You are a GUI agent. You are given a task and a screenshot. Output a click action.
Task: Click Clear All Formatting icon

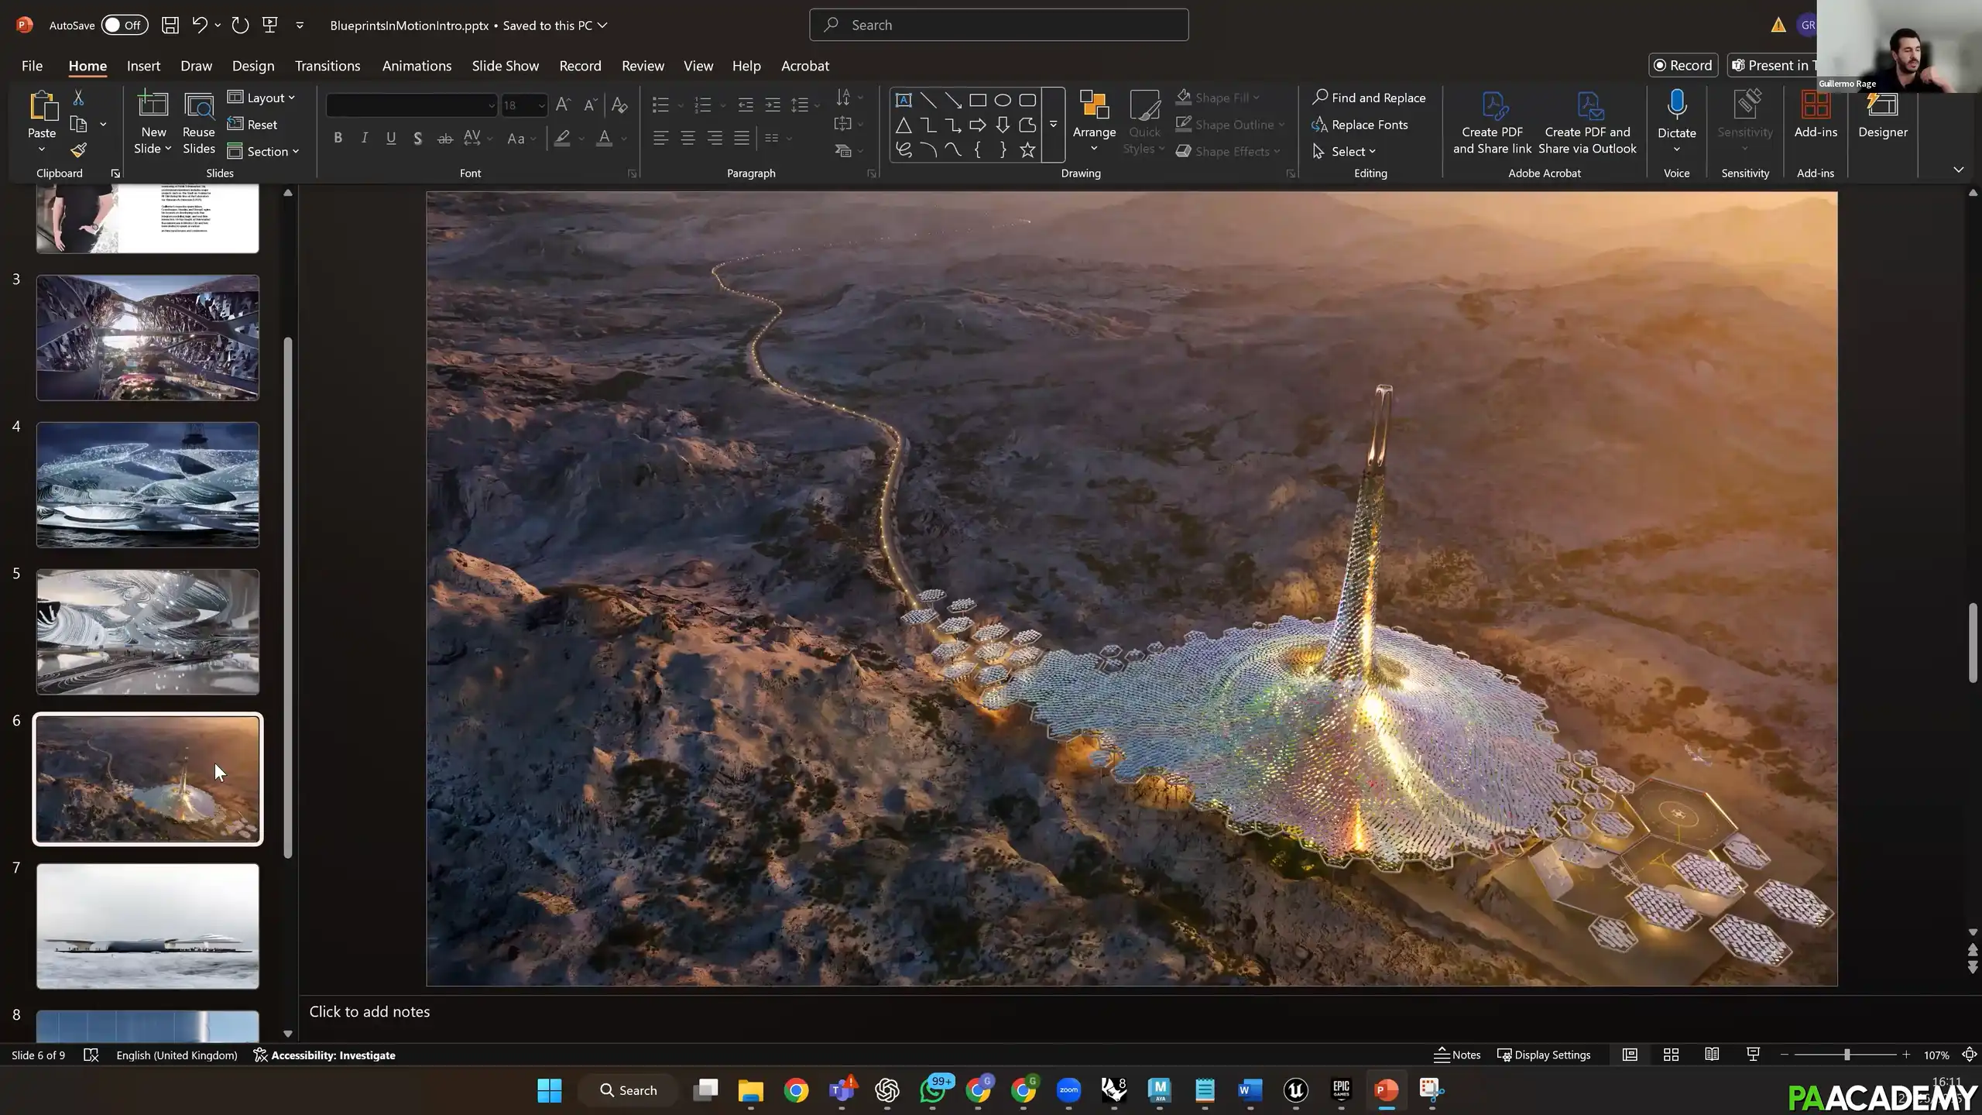(x=619, y=105)
